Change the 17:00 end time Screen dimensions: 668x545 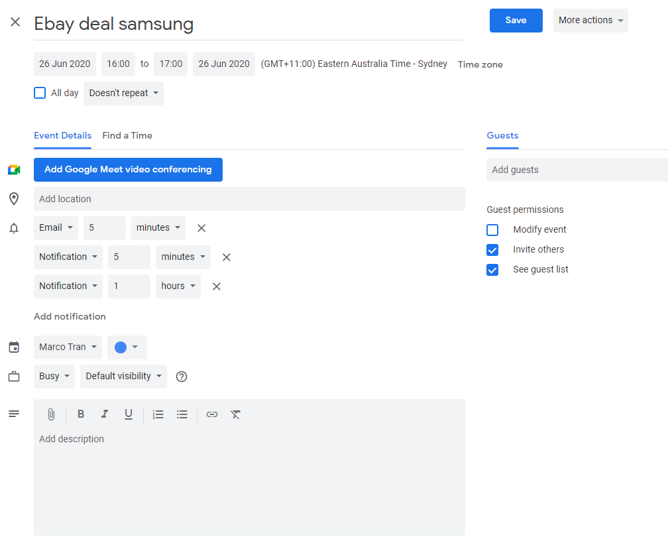pos(171,64)
